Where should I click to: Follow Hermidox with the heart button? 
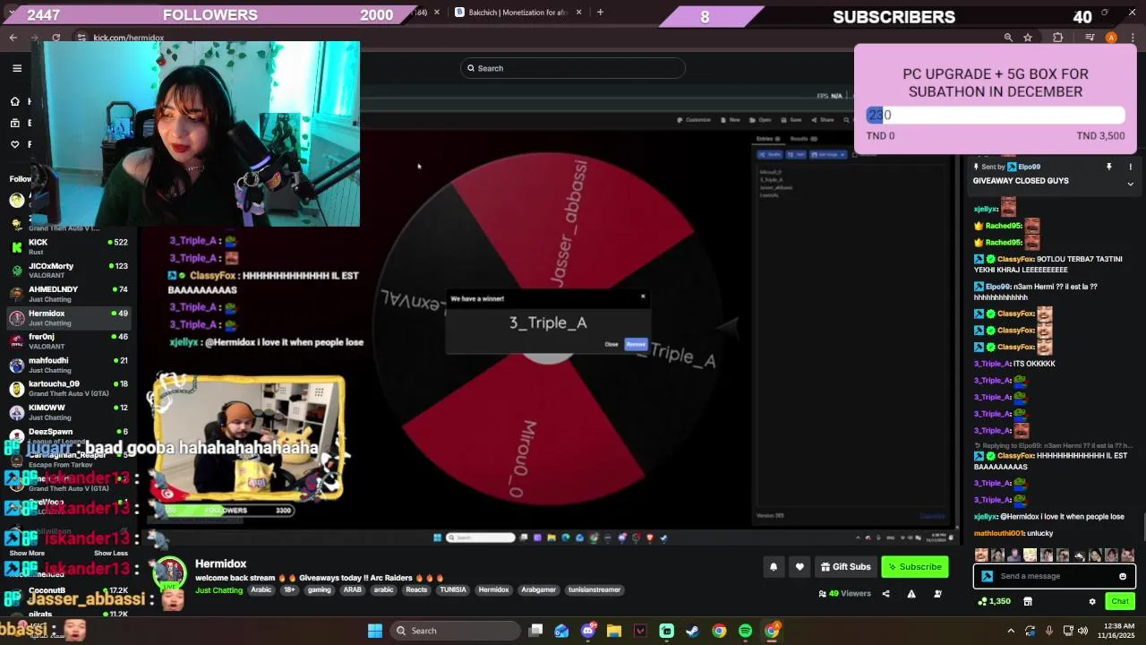[x=800, y=566]
